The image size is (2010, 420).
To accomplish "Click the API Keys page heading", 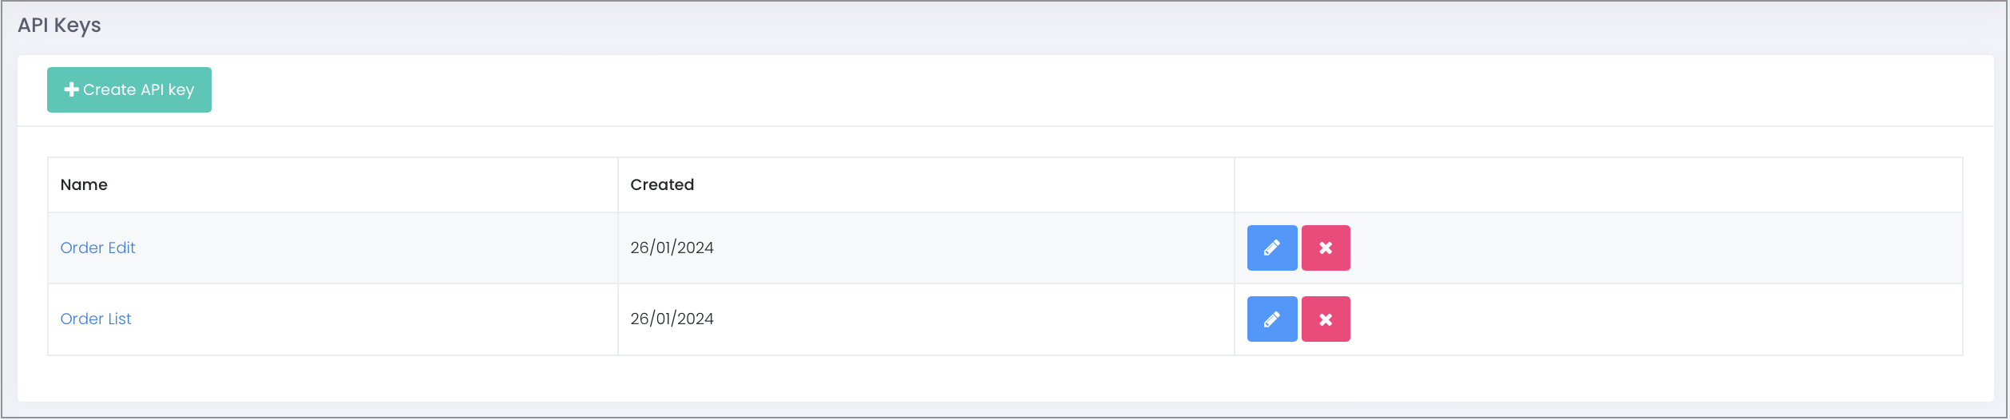I will (x=60, y=26).
